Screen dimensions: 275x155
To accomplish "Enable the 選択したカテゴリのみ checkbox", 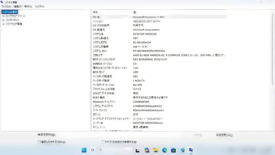I will pos(39,141).
